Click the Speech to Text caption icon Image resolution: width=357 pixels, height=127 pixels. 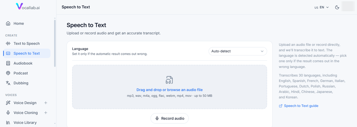point(8,53)
